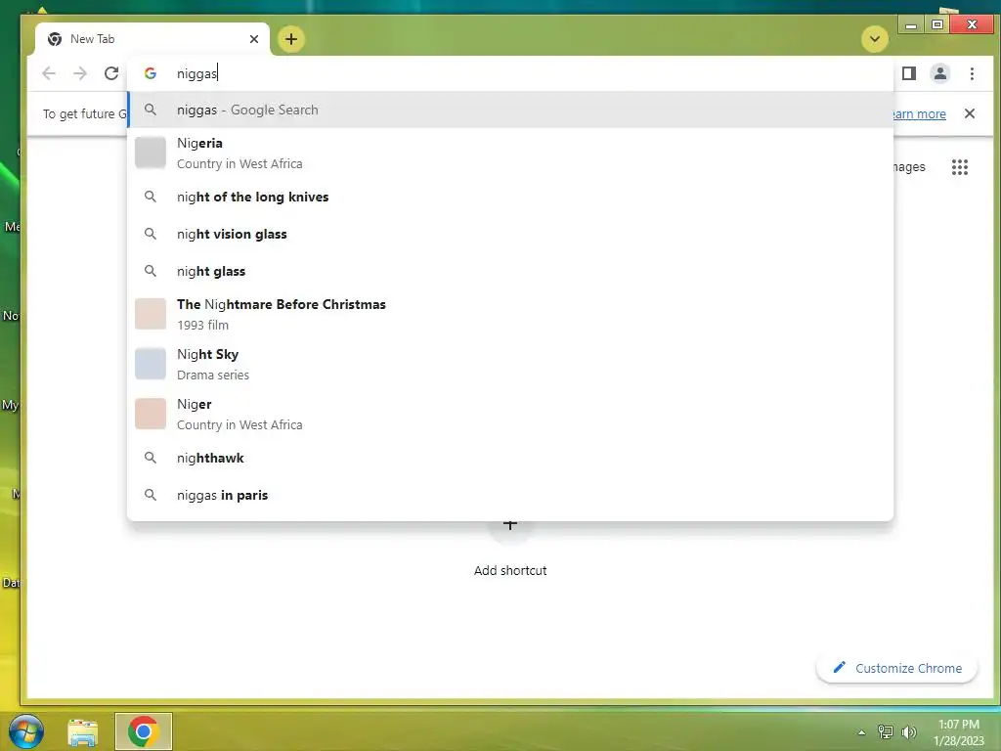Viewport: 1001px width, 751px height.
Task: Click the network tray icon
Action: pos(886,731)
